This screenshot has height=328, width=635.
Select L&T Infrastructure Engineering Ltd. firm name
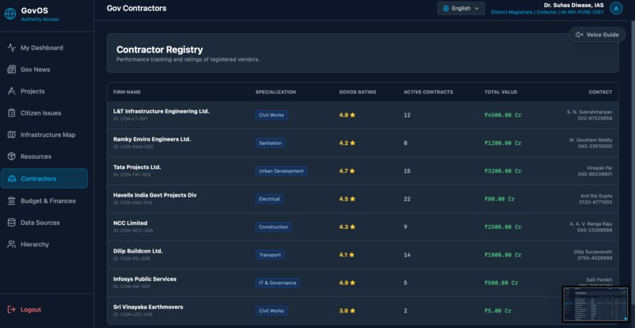[x=162, y=111]
